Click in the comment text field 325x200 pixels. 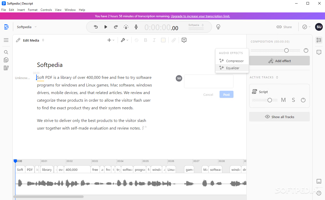[x=209, y=81]
